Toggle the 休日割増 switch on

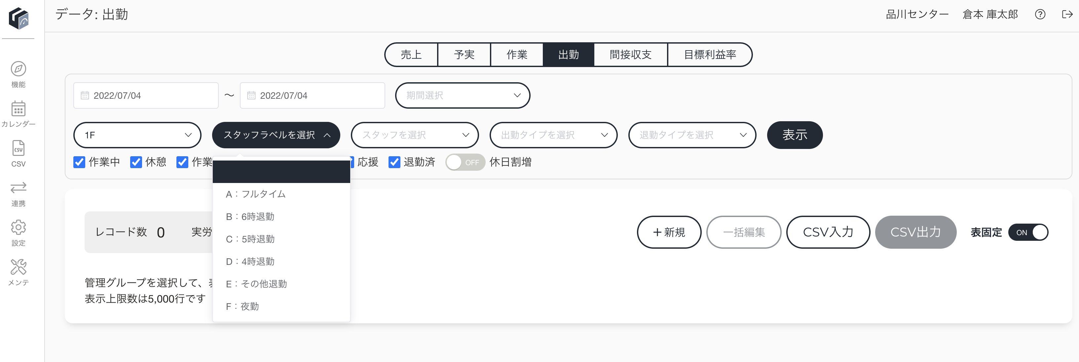coord(465,162)
